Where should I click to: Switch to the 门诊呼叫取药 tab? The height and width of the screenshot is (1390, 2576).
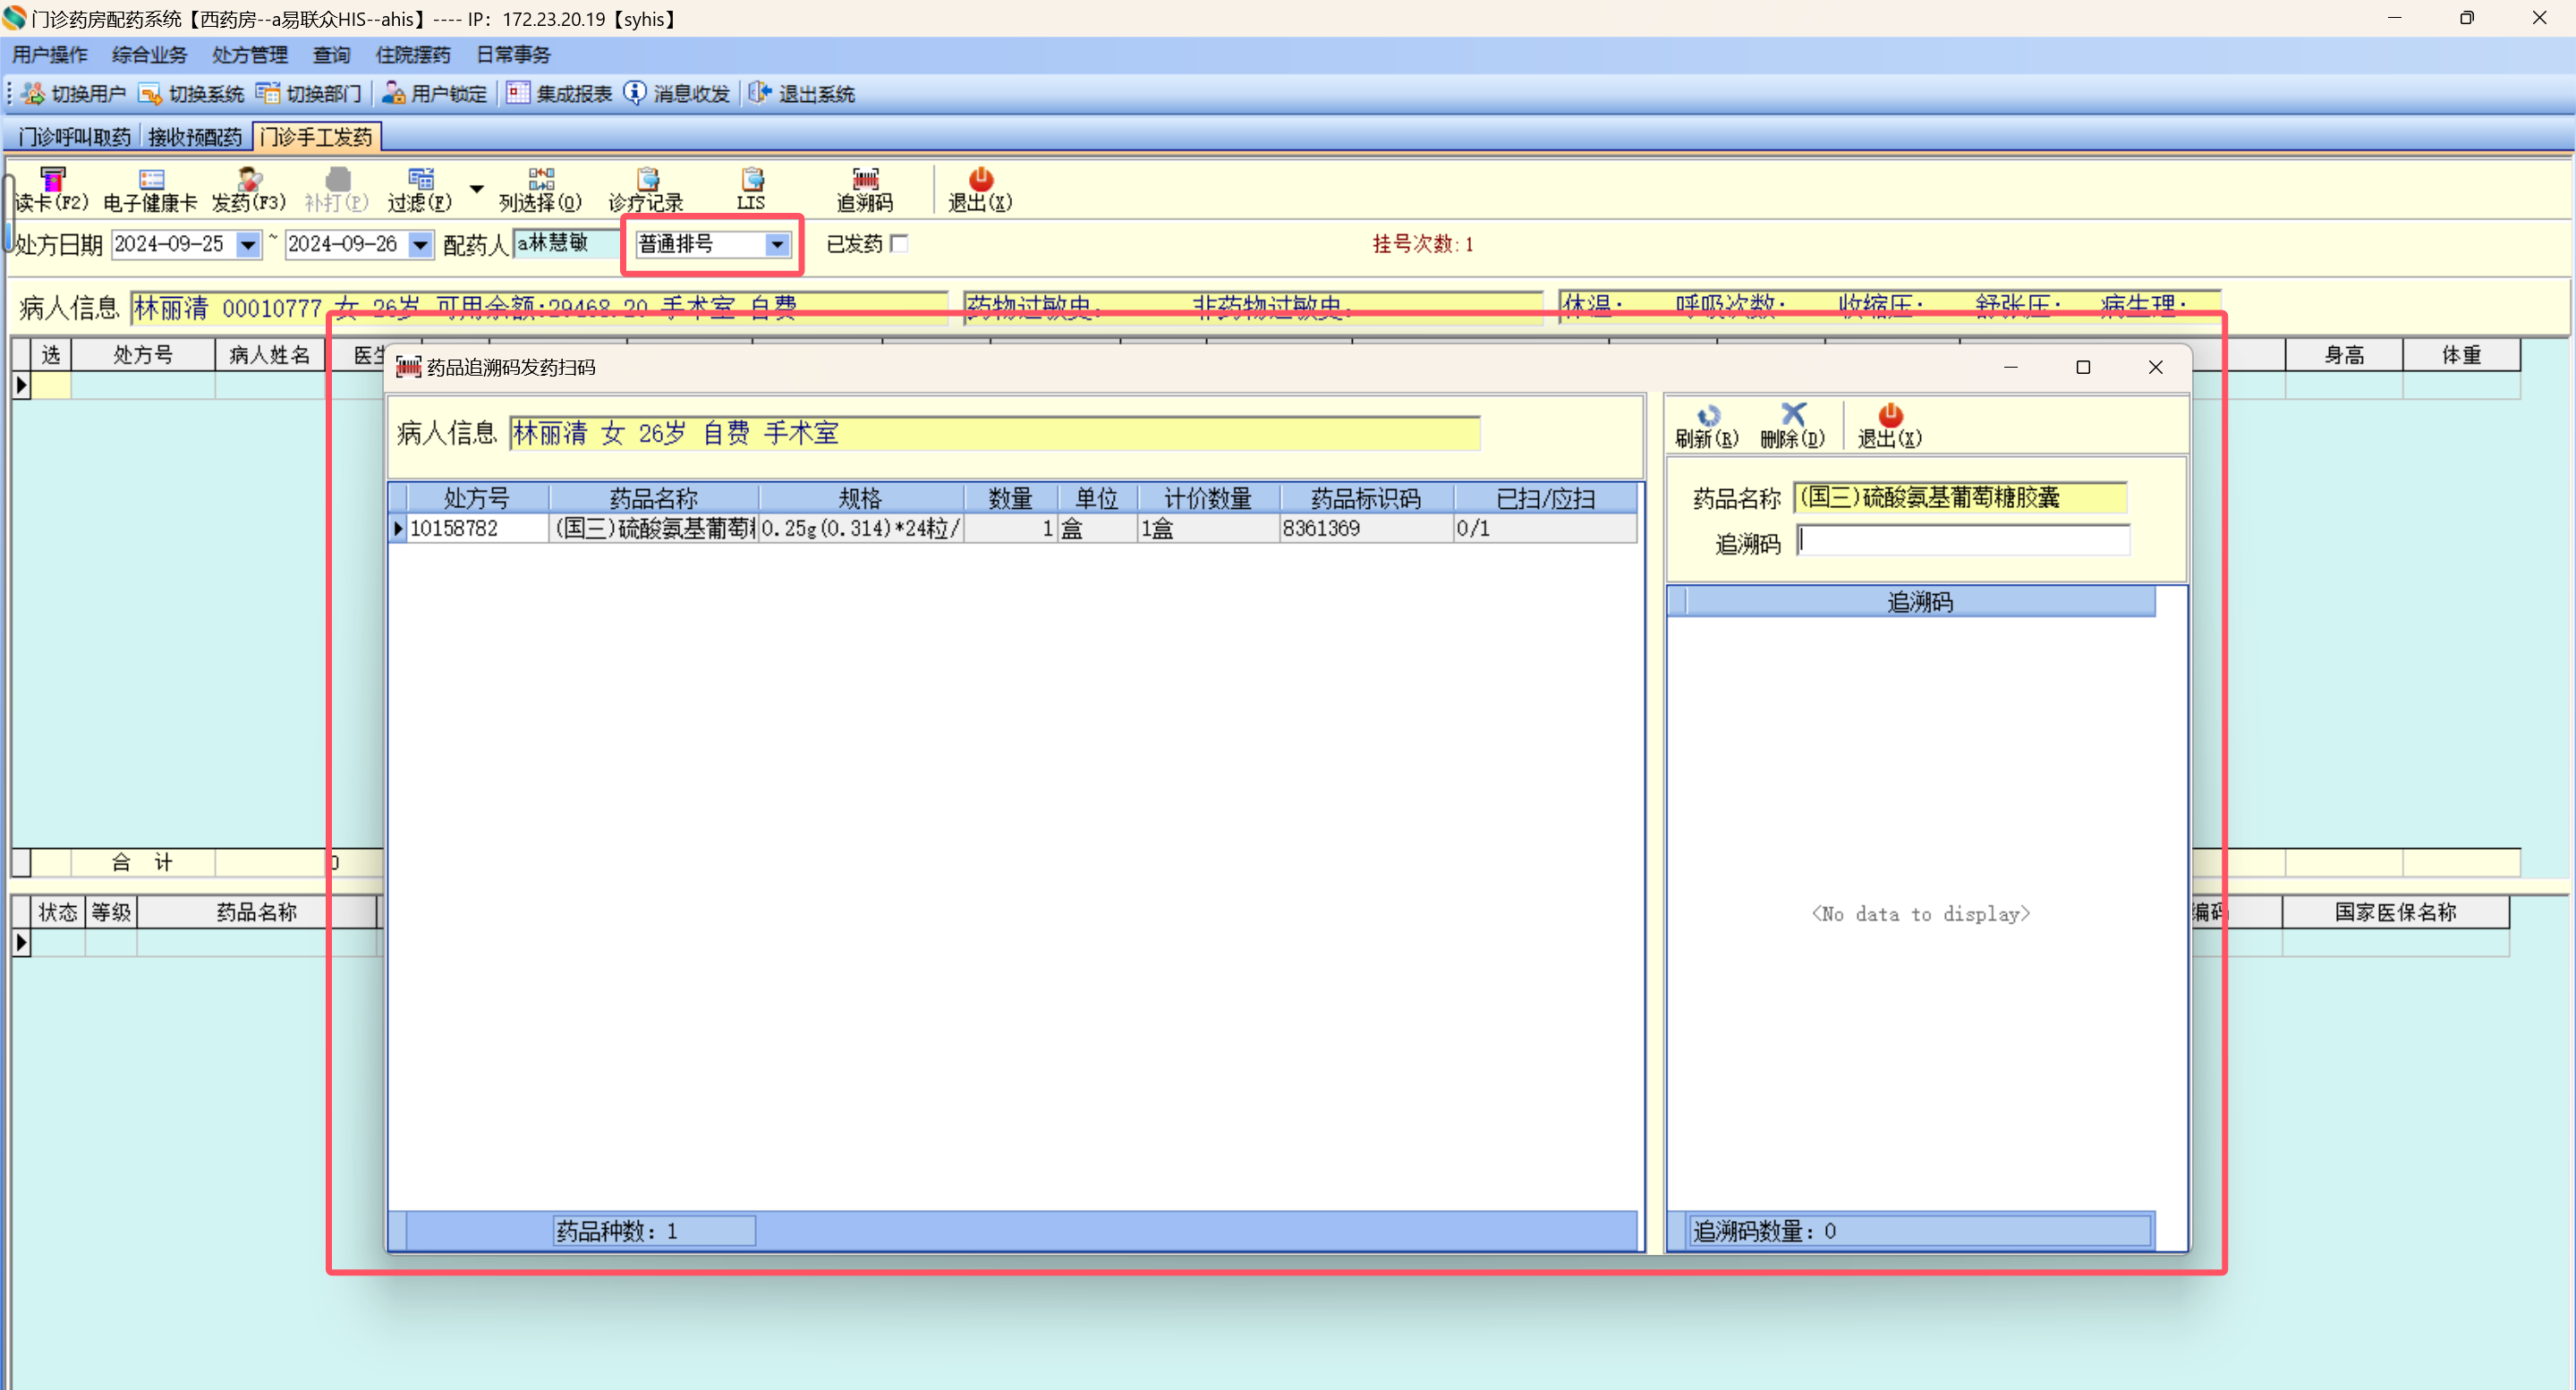pyautogui.click(x=75, y=137)
